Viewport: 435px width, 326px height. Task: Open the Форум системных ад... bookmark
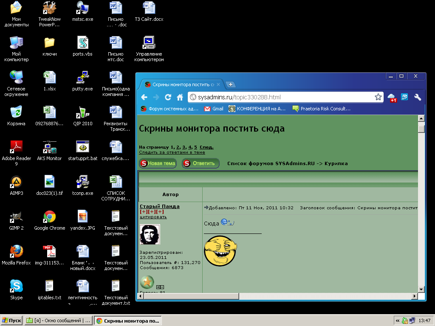pyautogui.click(x=169, y=109)
